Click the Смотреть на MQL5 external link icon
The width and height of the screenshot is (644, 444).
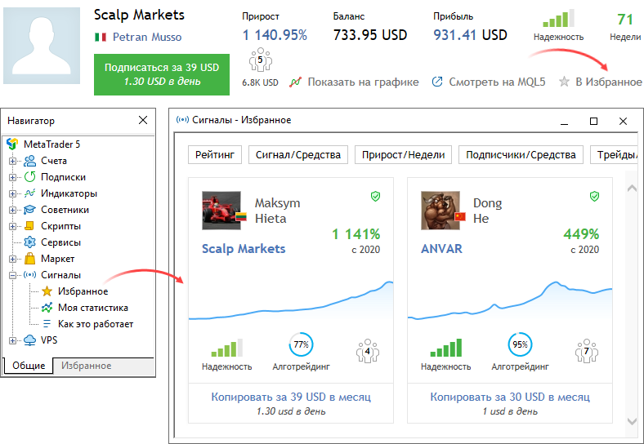click(x=437, y=82)
